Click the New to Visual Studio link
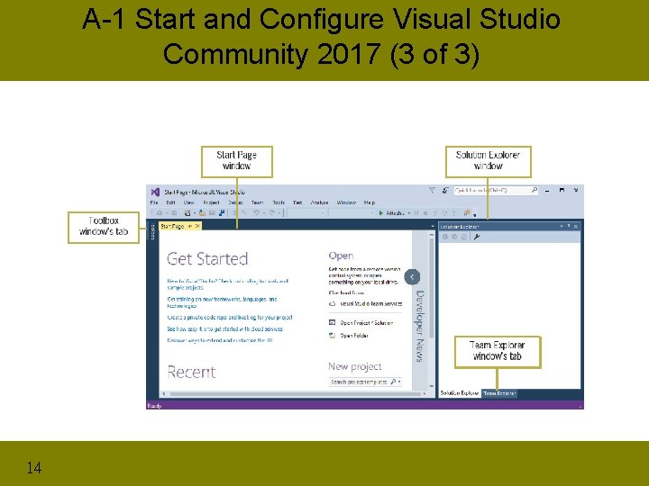The height and width of the screenshot is (486, 649). 227,284
